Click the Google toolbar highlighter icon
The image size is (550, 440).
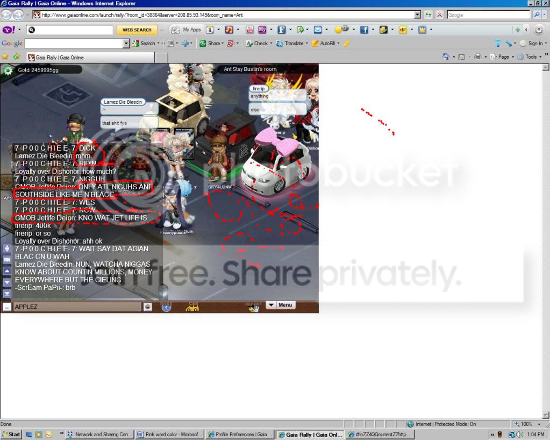point(347,44)
